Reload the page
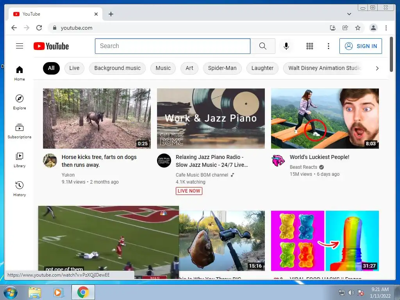The height and width of the screenshot is (300, 400). [39, 28]
